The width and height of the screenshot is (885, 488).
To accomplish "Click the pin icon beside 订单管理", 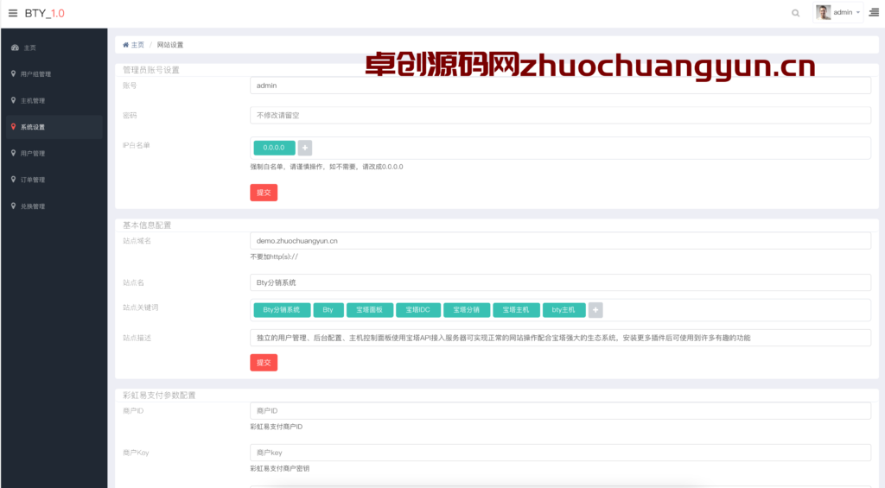I will 14,180.
